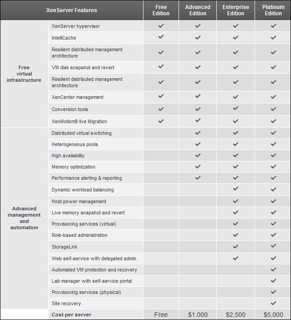Viewport: 291px width, 320px height.
Task: Click Free Edition checkmark for Conversion tools
Action: pos(161,109)
